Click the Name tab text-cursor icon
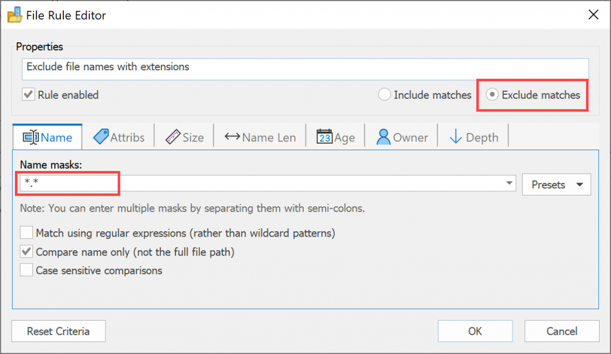611x354 pixels. [x=30, y=137]
